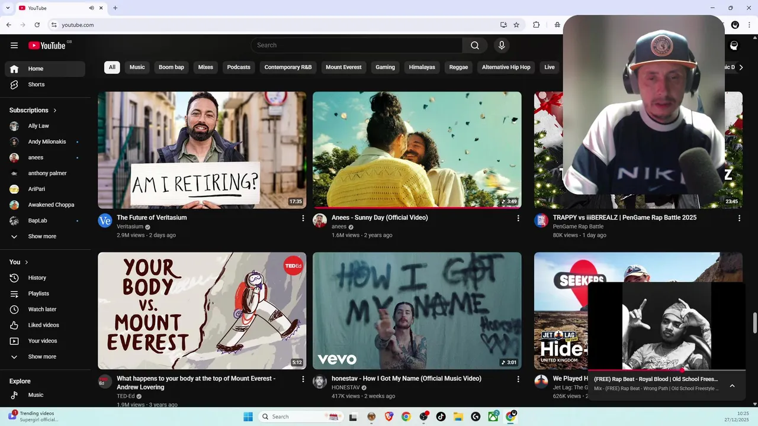The image size is (758, 426).
Task: Reload the page in Chrome
Action: click(37, 25)
